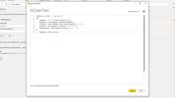Cancel the Advanced Editor dialog
This screenshot has height=98, width=175.
[141, 91]
